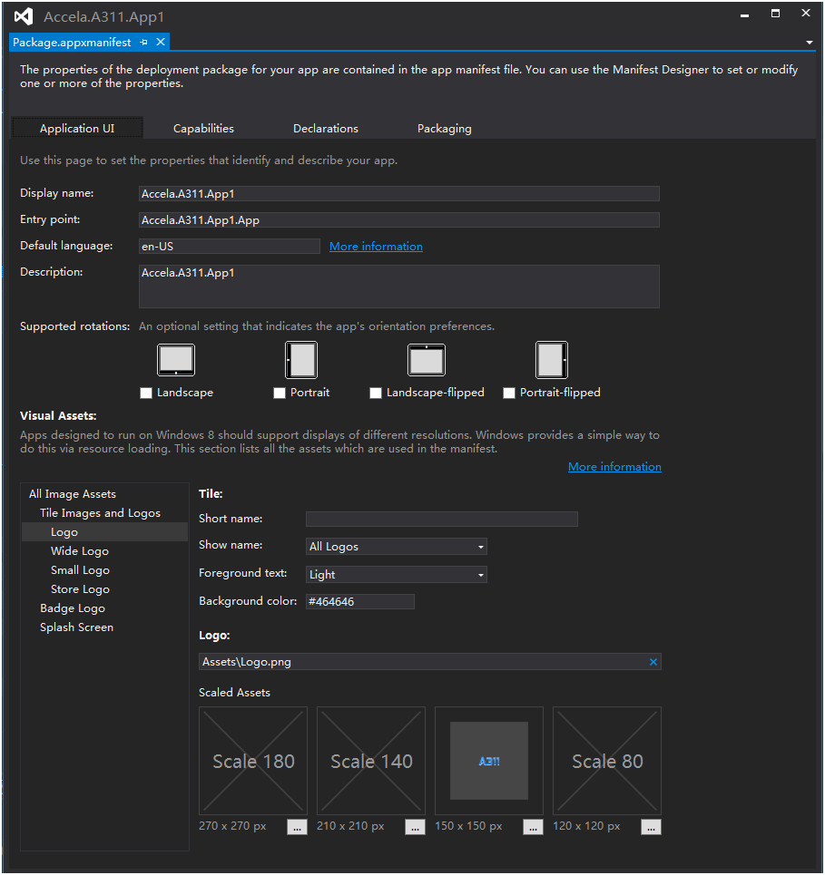Open More information link beside Default language
Screen dimensions: 825x875
pos(376,247)
